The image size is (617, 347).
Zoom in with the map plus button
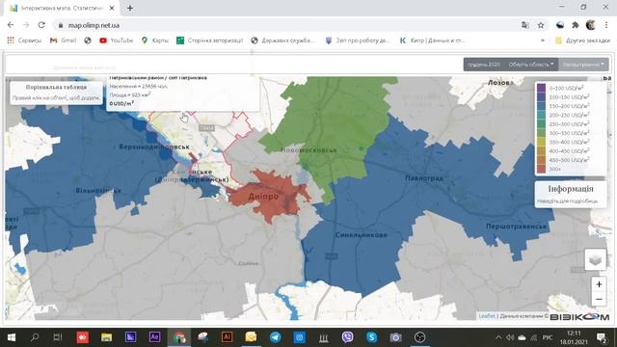click(599, 284)
